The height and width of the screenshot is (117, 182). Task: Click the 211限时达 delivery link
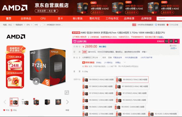tap(108, 63)
